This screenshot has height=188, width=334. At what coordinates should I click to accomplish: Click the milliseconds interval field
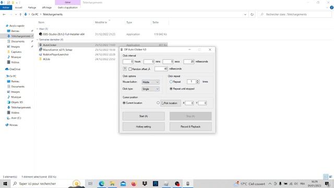click(189, 62)
